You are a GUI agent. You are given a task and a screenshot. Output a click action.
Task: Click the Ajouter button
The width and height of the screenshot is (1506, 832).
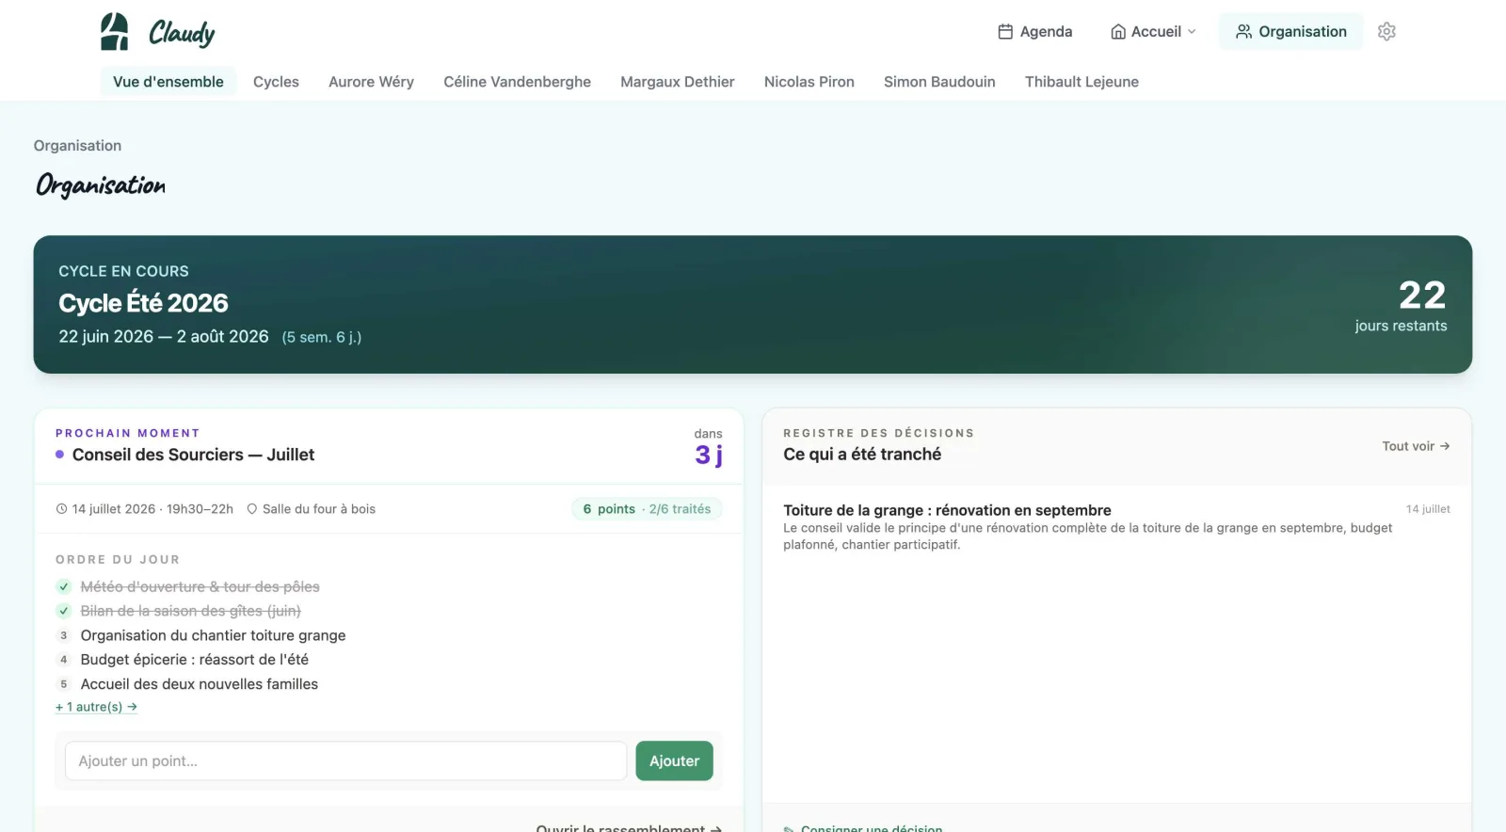pyautogui.click(x=674, y=761)
